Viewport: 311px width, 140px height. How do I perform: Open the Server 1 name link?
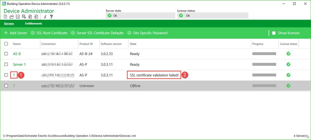click(x=19, y=64)
